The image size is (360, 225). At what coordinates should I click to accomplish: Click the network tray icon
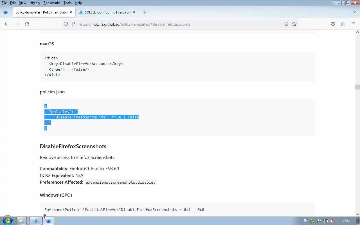(x=326, y=221)
